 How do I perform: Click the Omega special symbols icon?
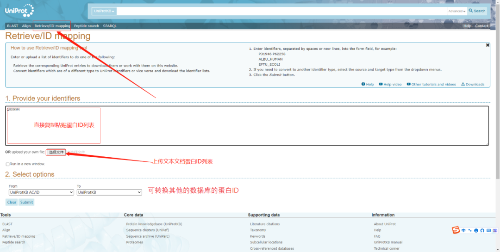pyautogui.click(x=482, y=230)
